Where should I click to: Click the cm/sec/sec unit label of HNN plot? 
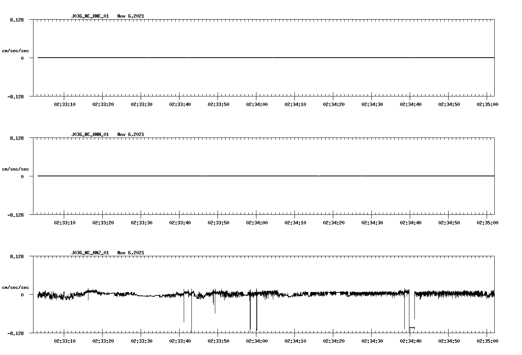[x=15, y=169]
